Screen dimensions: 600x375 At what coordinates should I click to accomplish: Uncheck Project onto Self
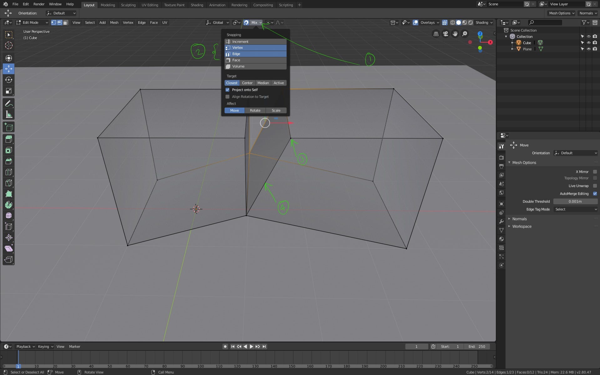click(x=227, y=90)
